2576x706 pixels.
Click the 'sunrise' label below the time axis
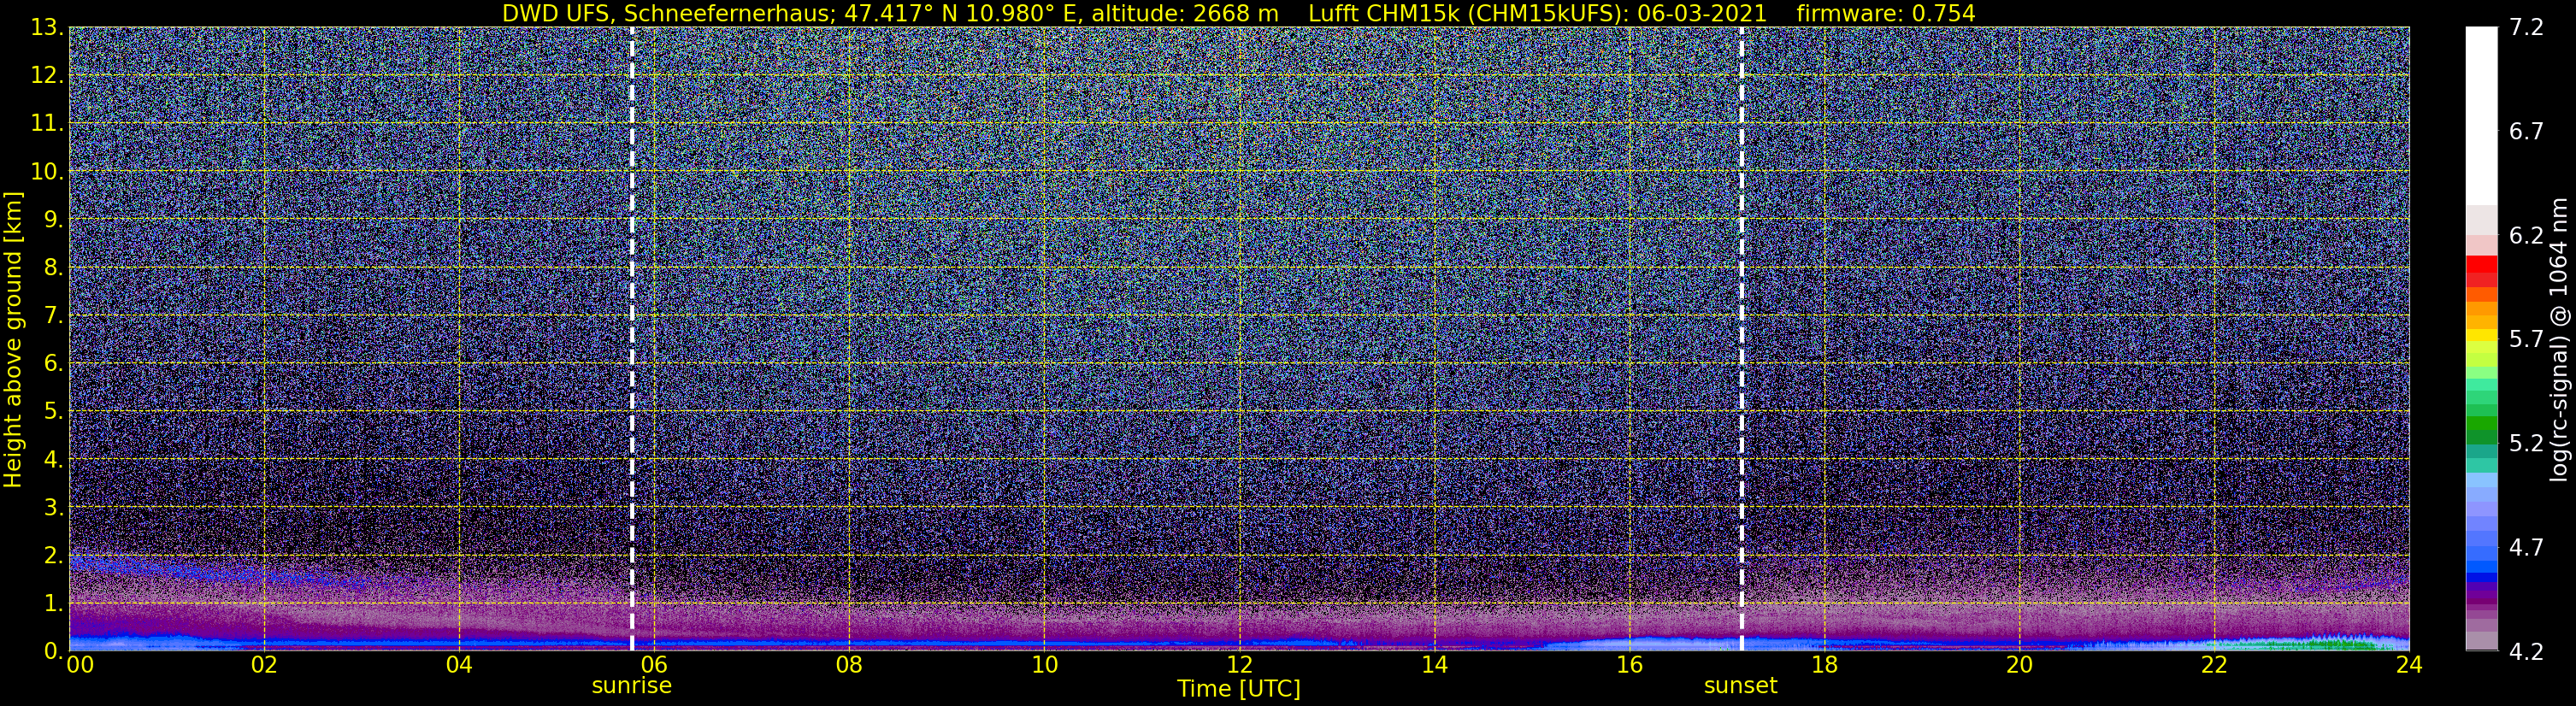tap(631, 686)
